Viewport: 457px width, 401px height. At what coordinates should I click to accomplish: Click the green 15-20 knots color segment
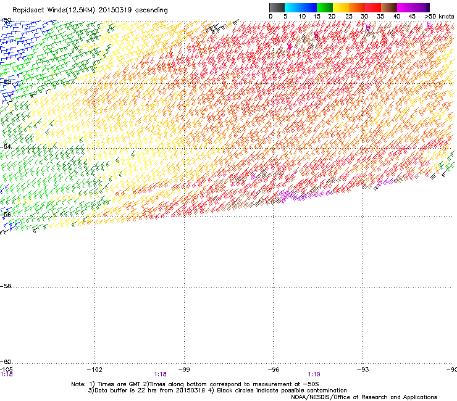pyautogui.click(x=325, y=7)
